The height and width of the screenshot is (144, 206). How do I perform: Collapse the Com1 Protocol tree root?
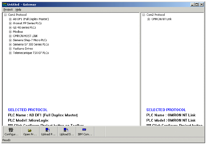pyautogui.click(x=5, y=15)
